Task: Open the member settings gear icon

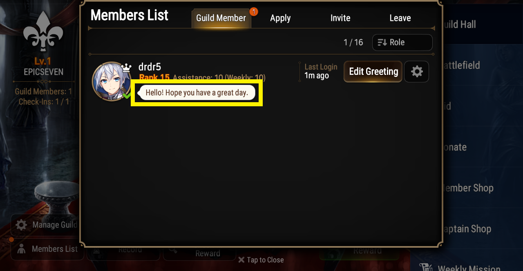Action: [x=416, y=72]
